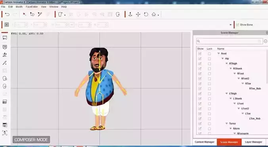Open dropdown arrow beside Home icon
The width and height of the screenshot is (268, 147).
(x=158, y=15)
